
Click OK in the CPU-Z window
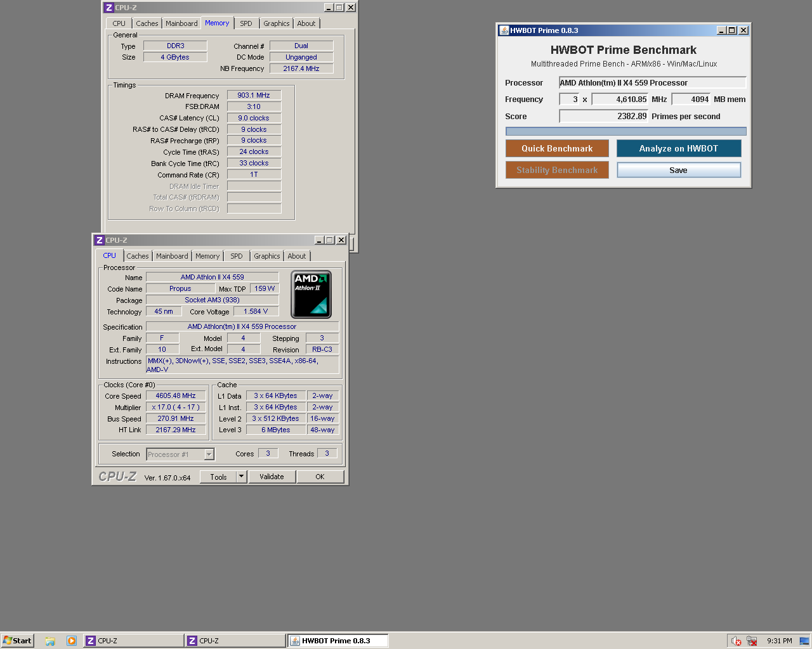(320, 477)
